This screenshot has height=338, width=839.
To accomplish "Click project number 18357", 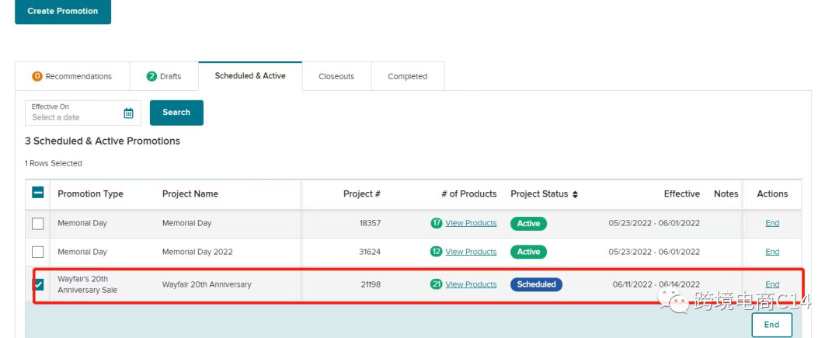I will coord(370,223).
